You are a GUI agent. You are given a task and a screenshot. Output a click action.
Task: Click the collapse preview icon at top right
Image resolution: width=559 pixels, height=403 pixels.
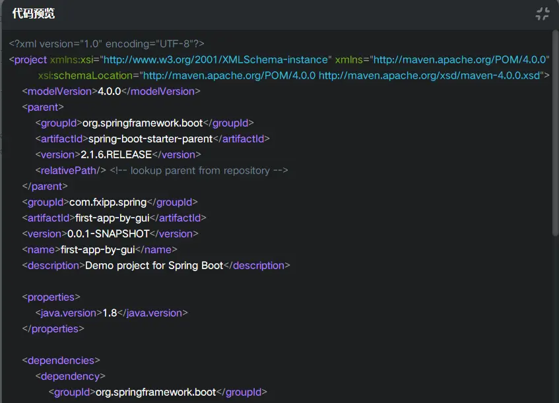pos(543,14)
